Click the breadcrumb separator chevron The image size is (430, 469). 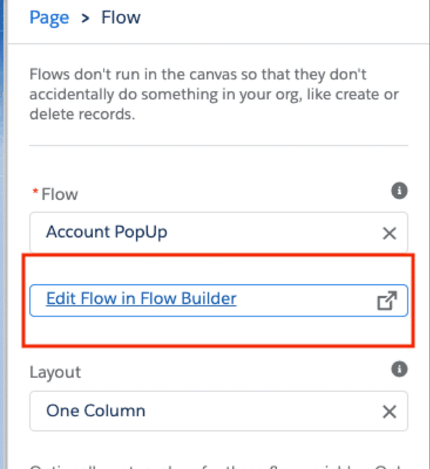[x=85, y=18]
